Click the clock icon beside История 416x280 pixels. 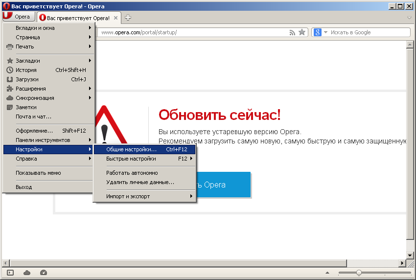click(x=10, y=70)
